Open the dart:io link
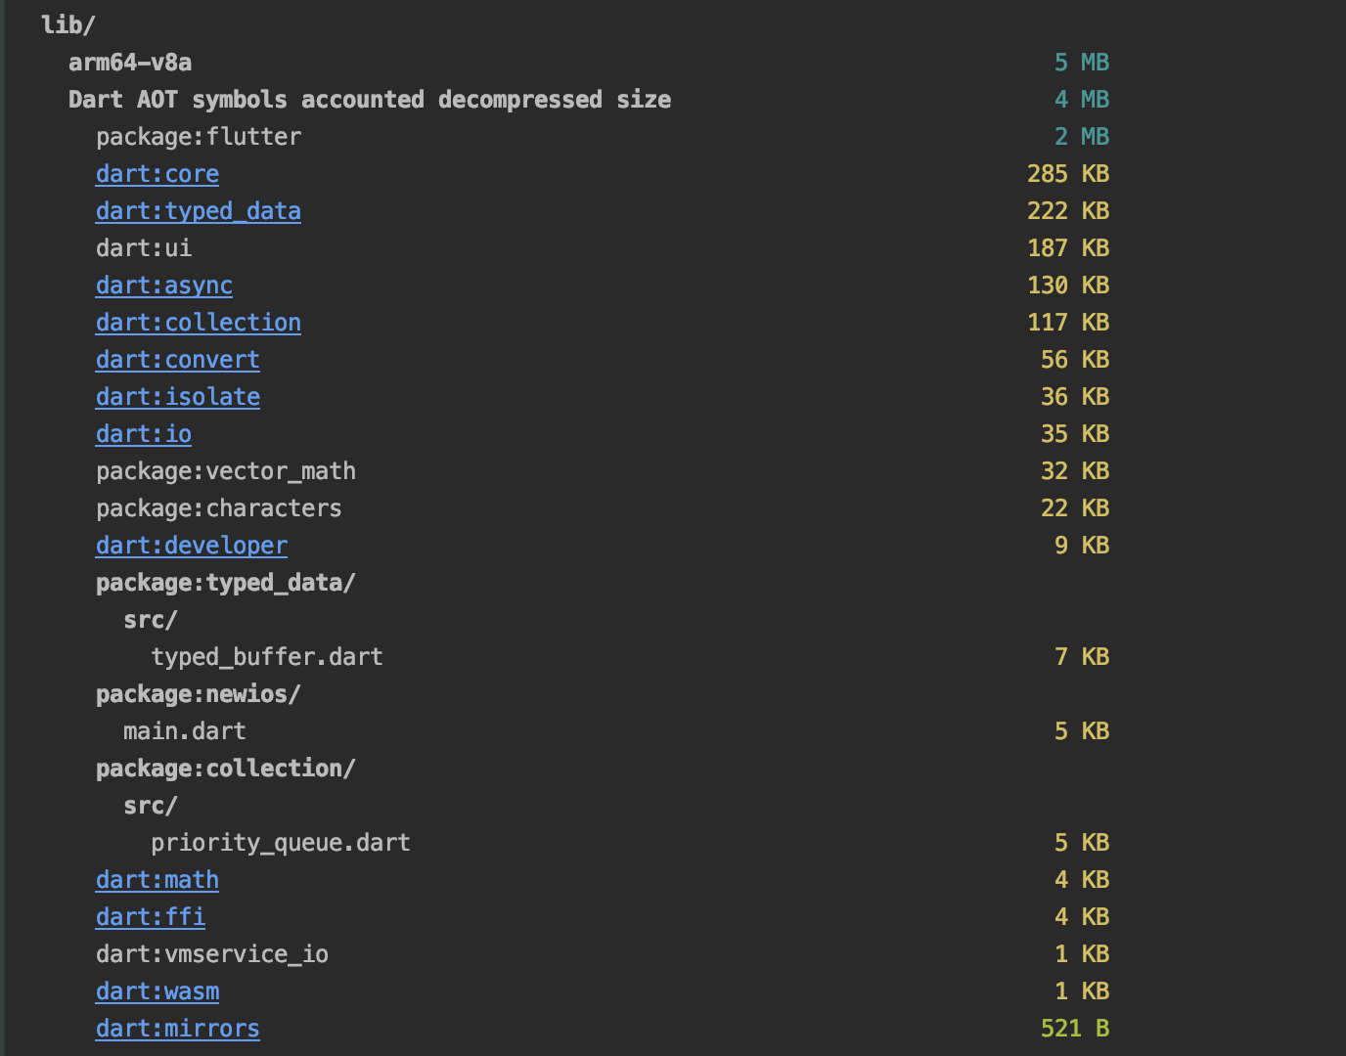The height and width of the screenshot is (1056, 1346). [144, 434]
